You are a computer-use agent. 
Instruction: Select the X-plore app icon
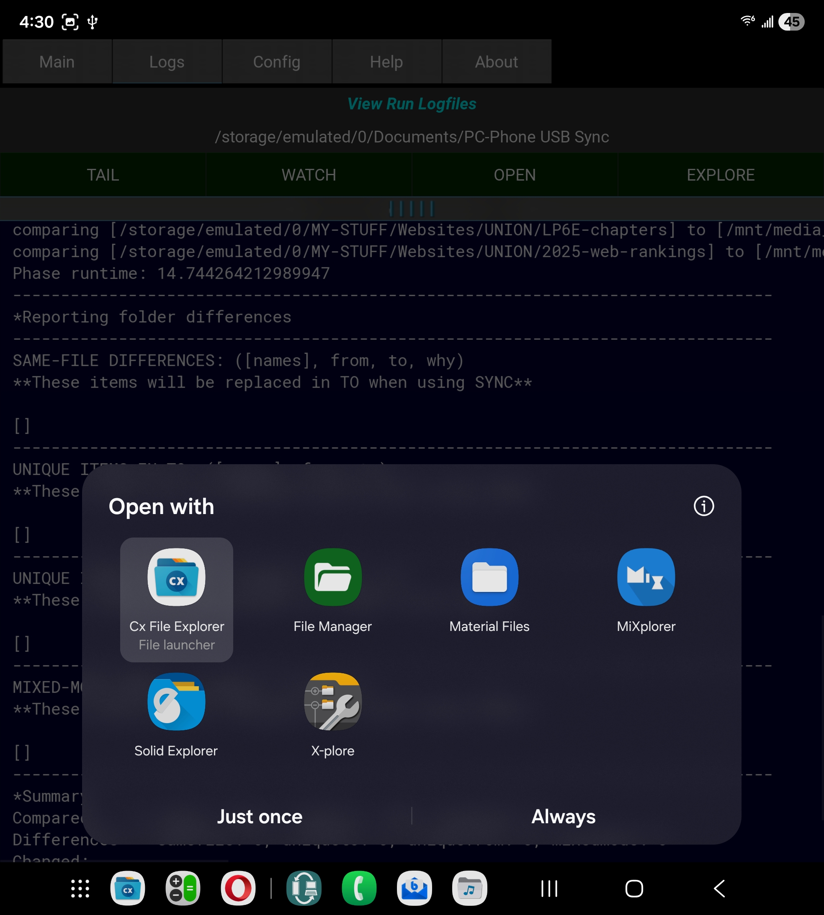[332, 702]
